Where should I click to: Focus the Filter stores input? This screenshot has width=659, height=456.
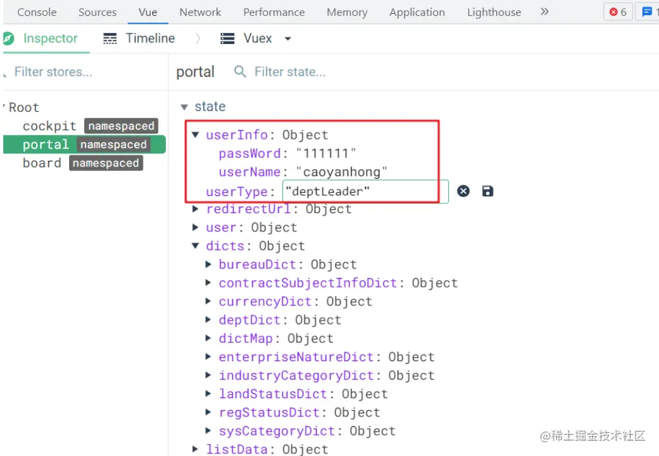click(53, 72)
